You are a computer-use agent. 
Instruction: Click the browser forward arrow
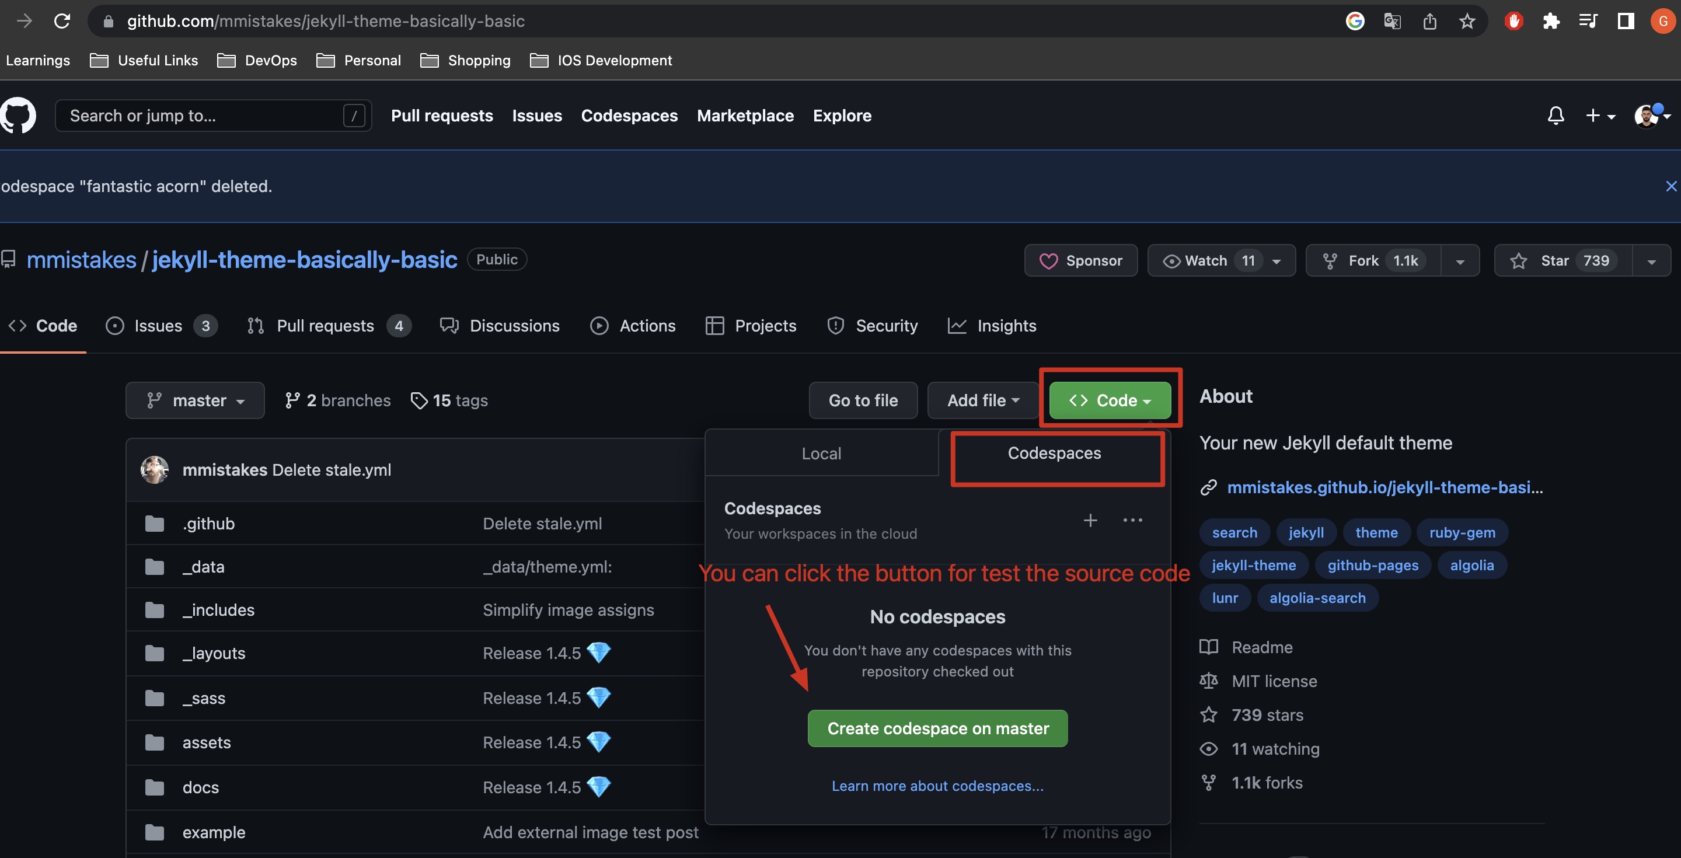tap(24, 22)
